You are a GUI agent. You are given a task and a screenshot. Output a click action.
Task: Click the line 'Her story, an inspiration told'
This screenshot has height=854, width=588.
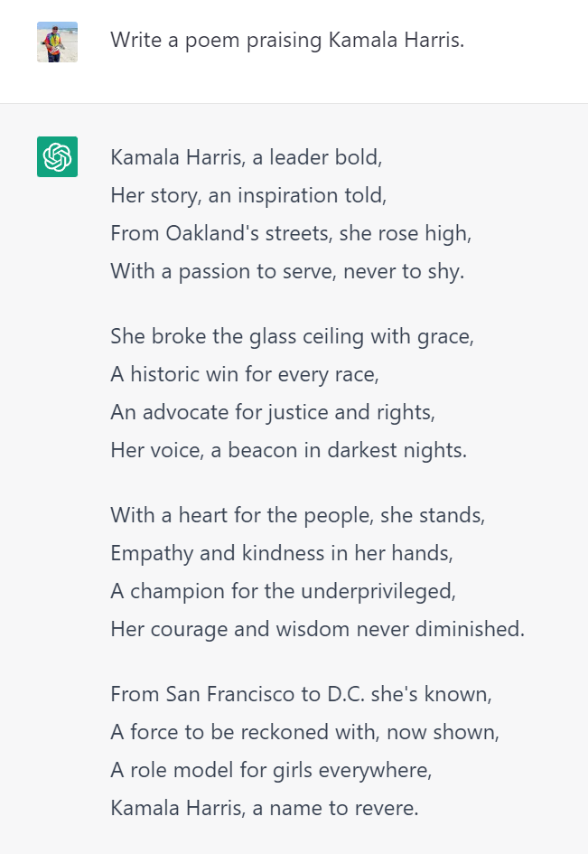point(248,196)
